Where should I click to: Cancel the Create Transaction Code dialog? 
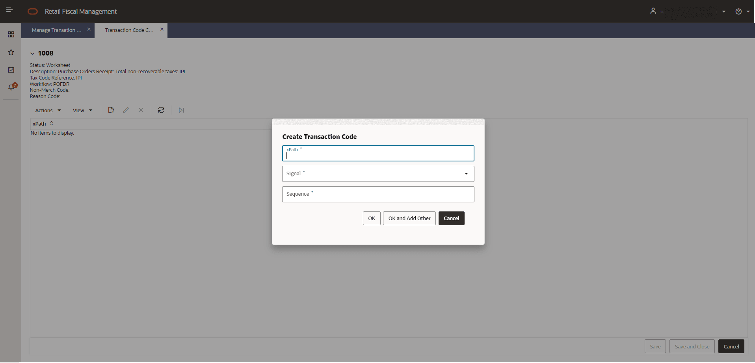pos(452,218)
